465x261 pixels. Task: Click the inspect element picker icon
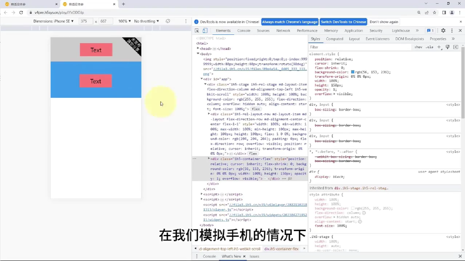197,31
